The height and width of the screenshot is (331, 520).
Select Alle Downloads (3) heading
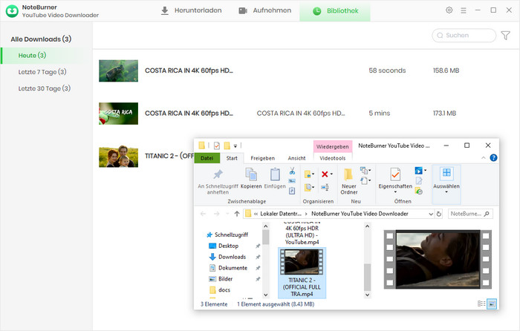(x=41, y=39)
